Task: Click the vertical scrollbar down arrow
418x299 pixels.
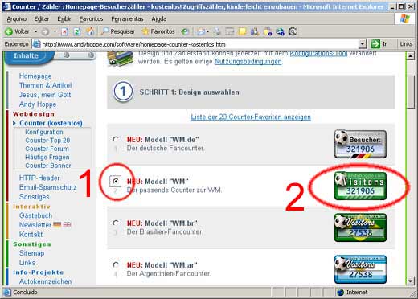Action: 410,281
